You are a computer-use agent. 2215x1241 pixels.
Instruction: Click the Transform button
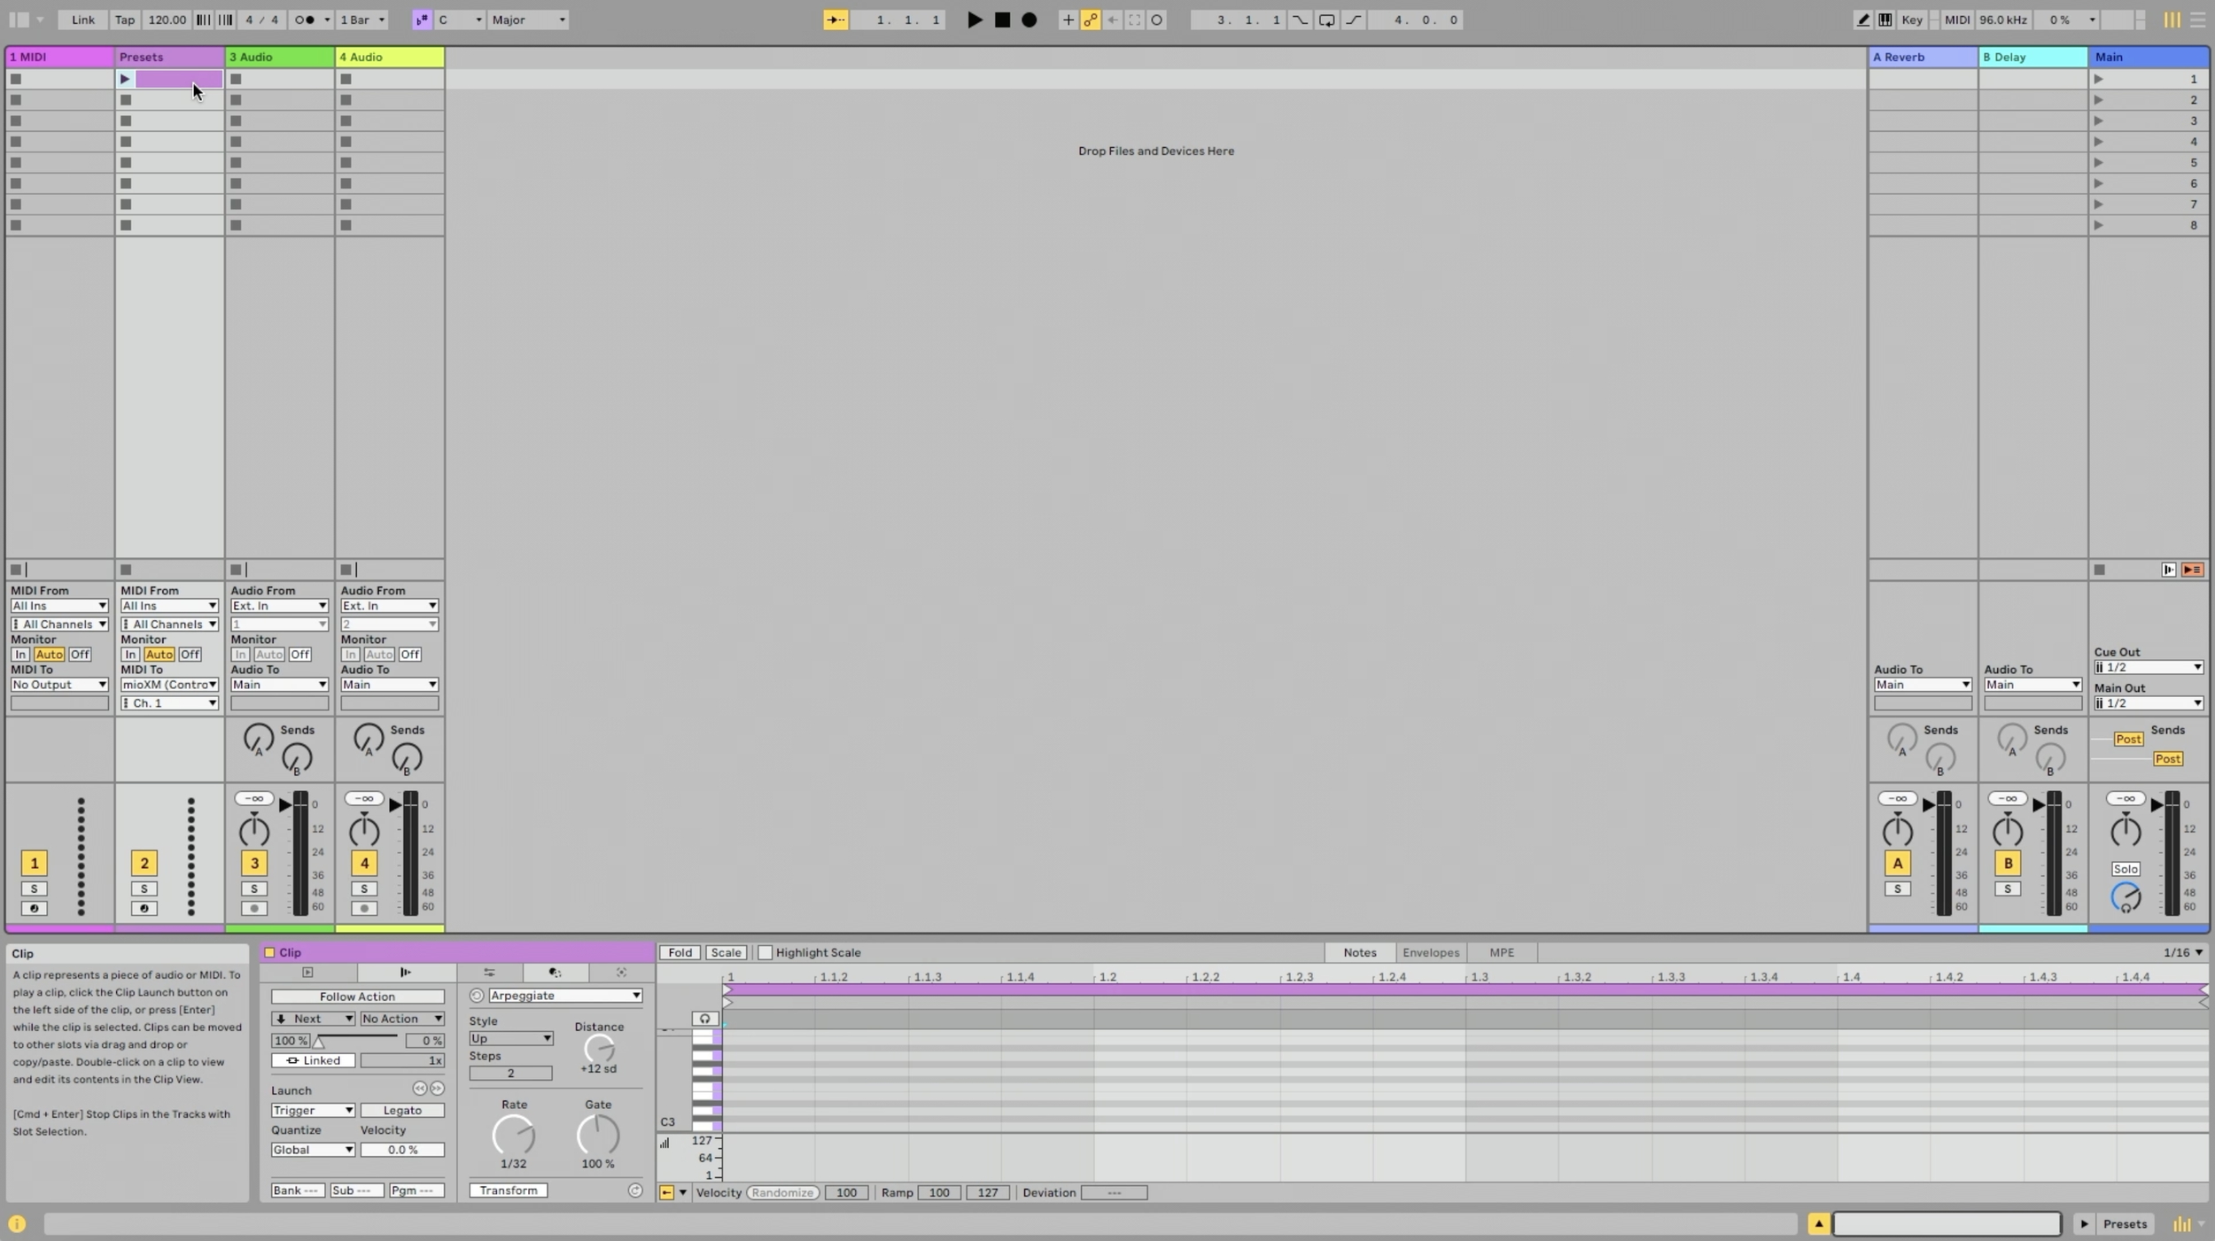[x=509, y=1191]
